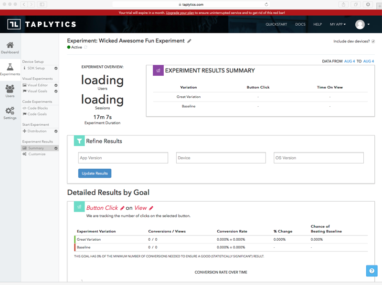Click Visual Editor completion checkmark

56,85
